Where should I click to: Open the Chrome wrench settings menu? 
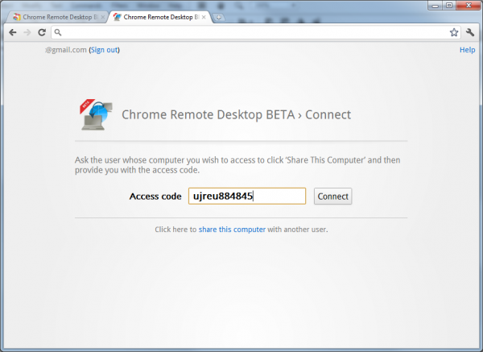(x=470, y=32)
